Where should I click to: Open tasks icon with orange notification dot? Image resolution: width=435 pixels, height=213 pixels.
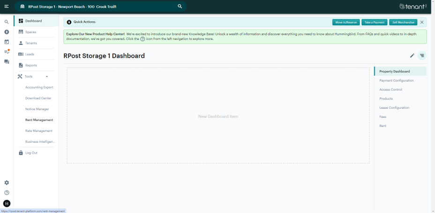coord(7,52)
